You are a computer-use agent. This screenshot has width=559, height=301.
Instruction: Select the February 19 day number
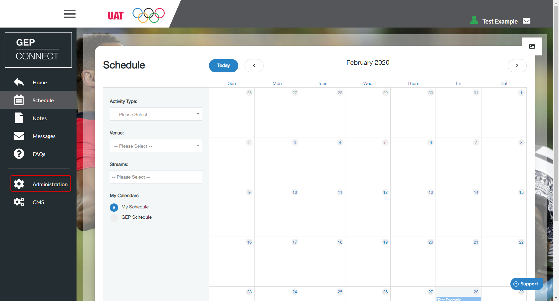385,242
